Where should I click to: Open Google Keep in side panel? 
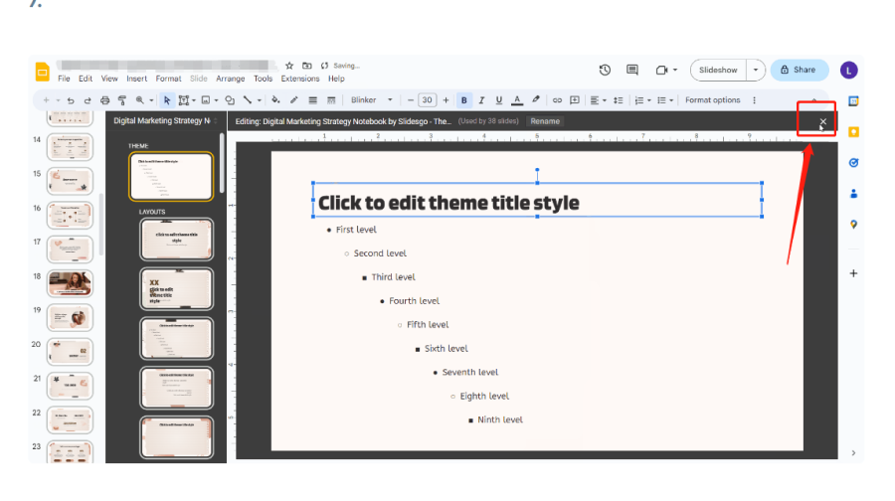click(853, 131)
